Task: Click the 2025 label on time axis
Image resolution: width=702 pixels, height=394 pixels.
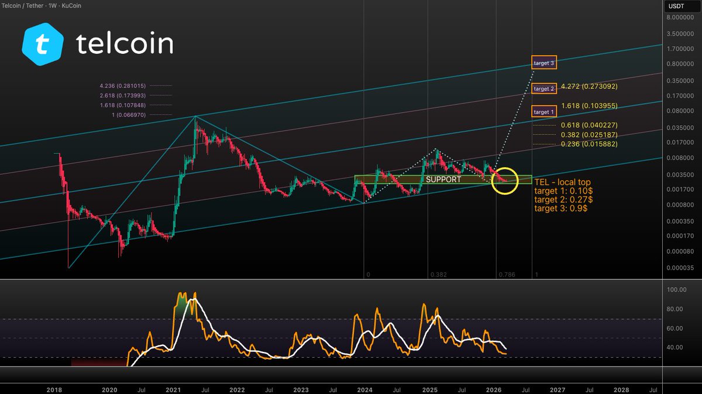Action: (430, 389)
